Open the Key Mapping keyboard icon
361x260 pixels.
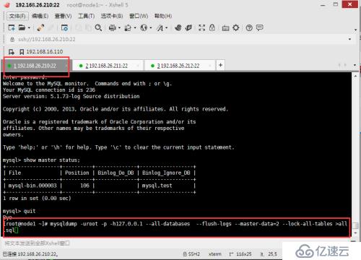225,28
